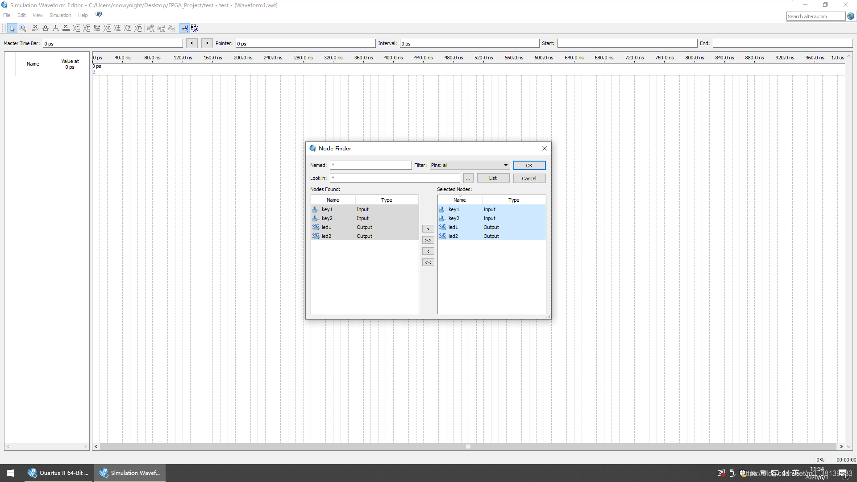Click the OK button in Node Finder
This screenshot has width=857, height=482.
[529, 166]
